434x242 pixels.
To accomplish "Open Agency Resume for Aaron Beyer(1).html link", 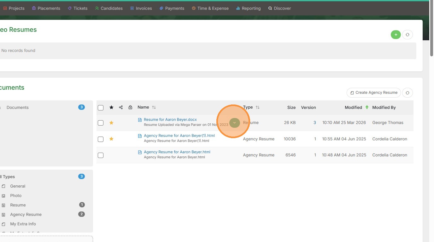I will (179, 136).
